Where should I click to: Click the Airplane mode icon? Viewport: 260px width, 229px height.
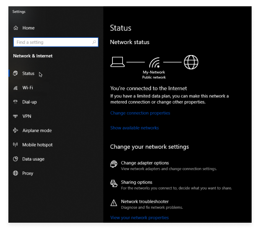16,131
